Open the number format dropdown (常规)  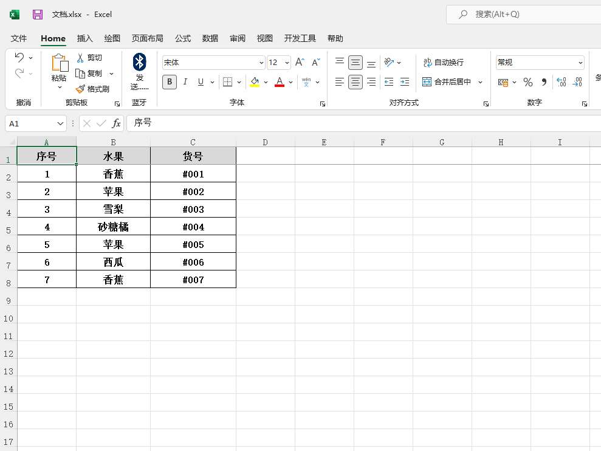pyautogui.click(x=580, y=63)
